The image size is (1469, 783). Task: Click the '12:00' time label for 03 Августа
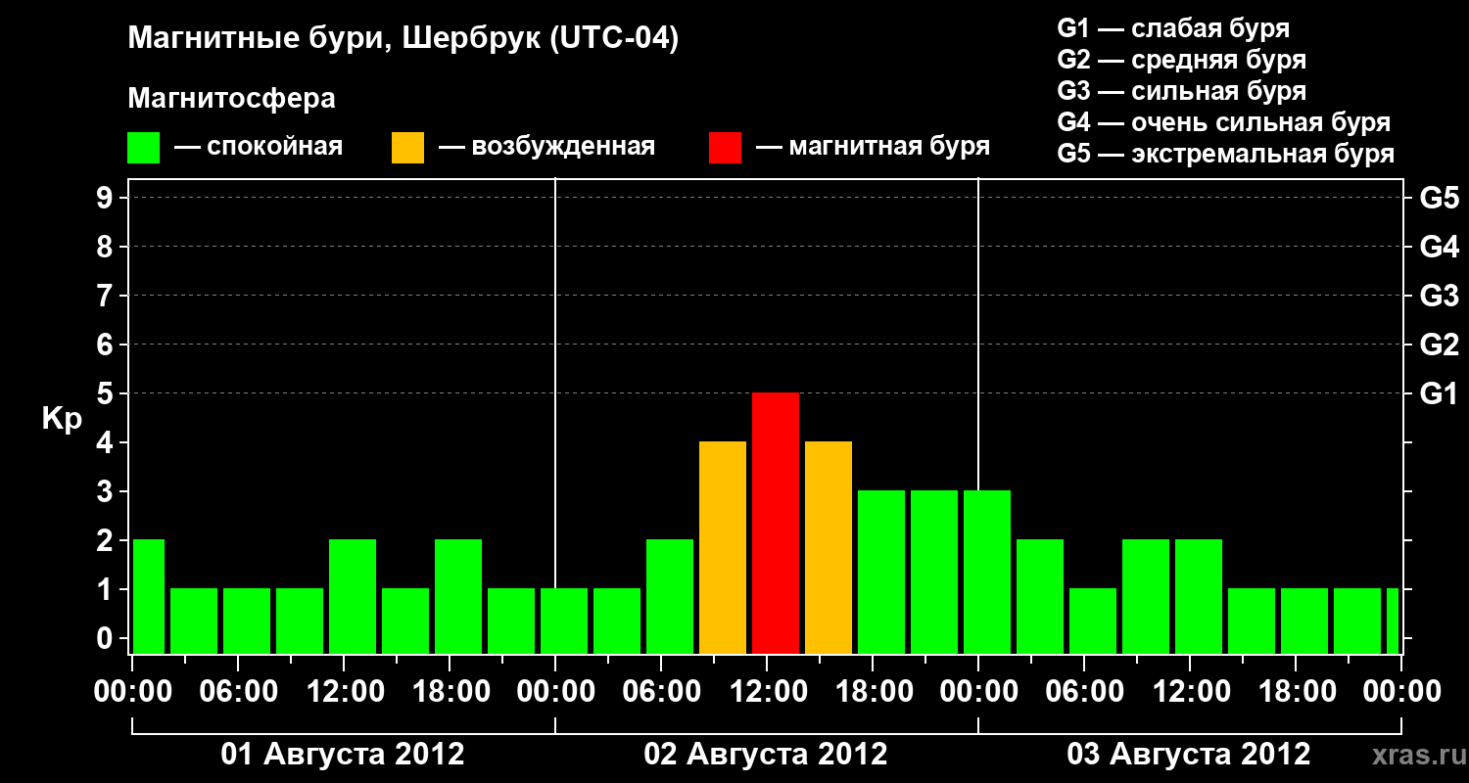[1191, 692]
